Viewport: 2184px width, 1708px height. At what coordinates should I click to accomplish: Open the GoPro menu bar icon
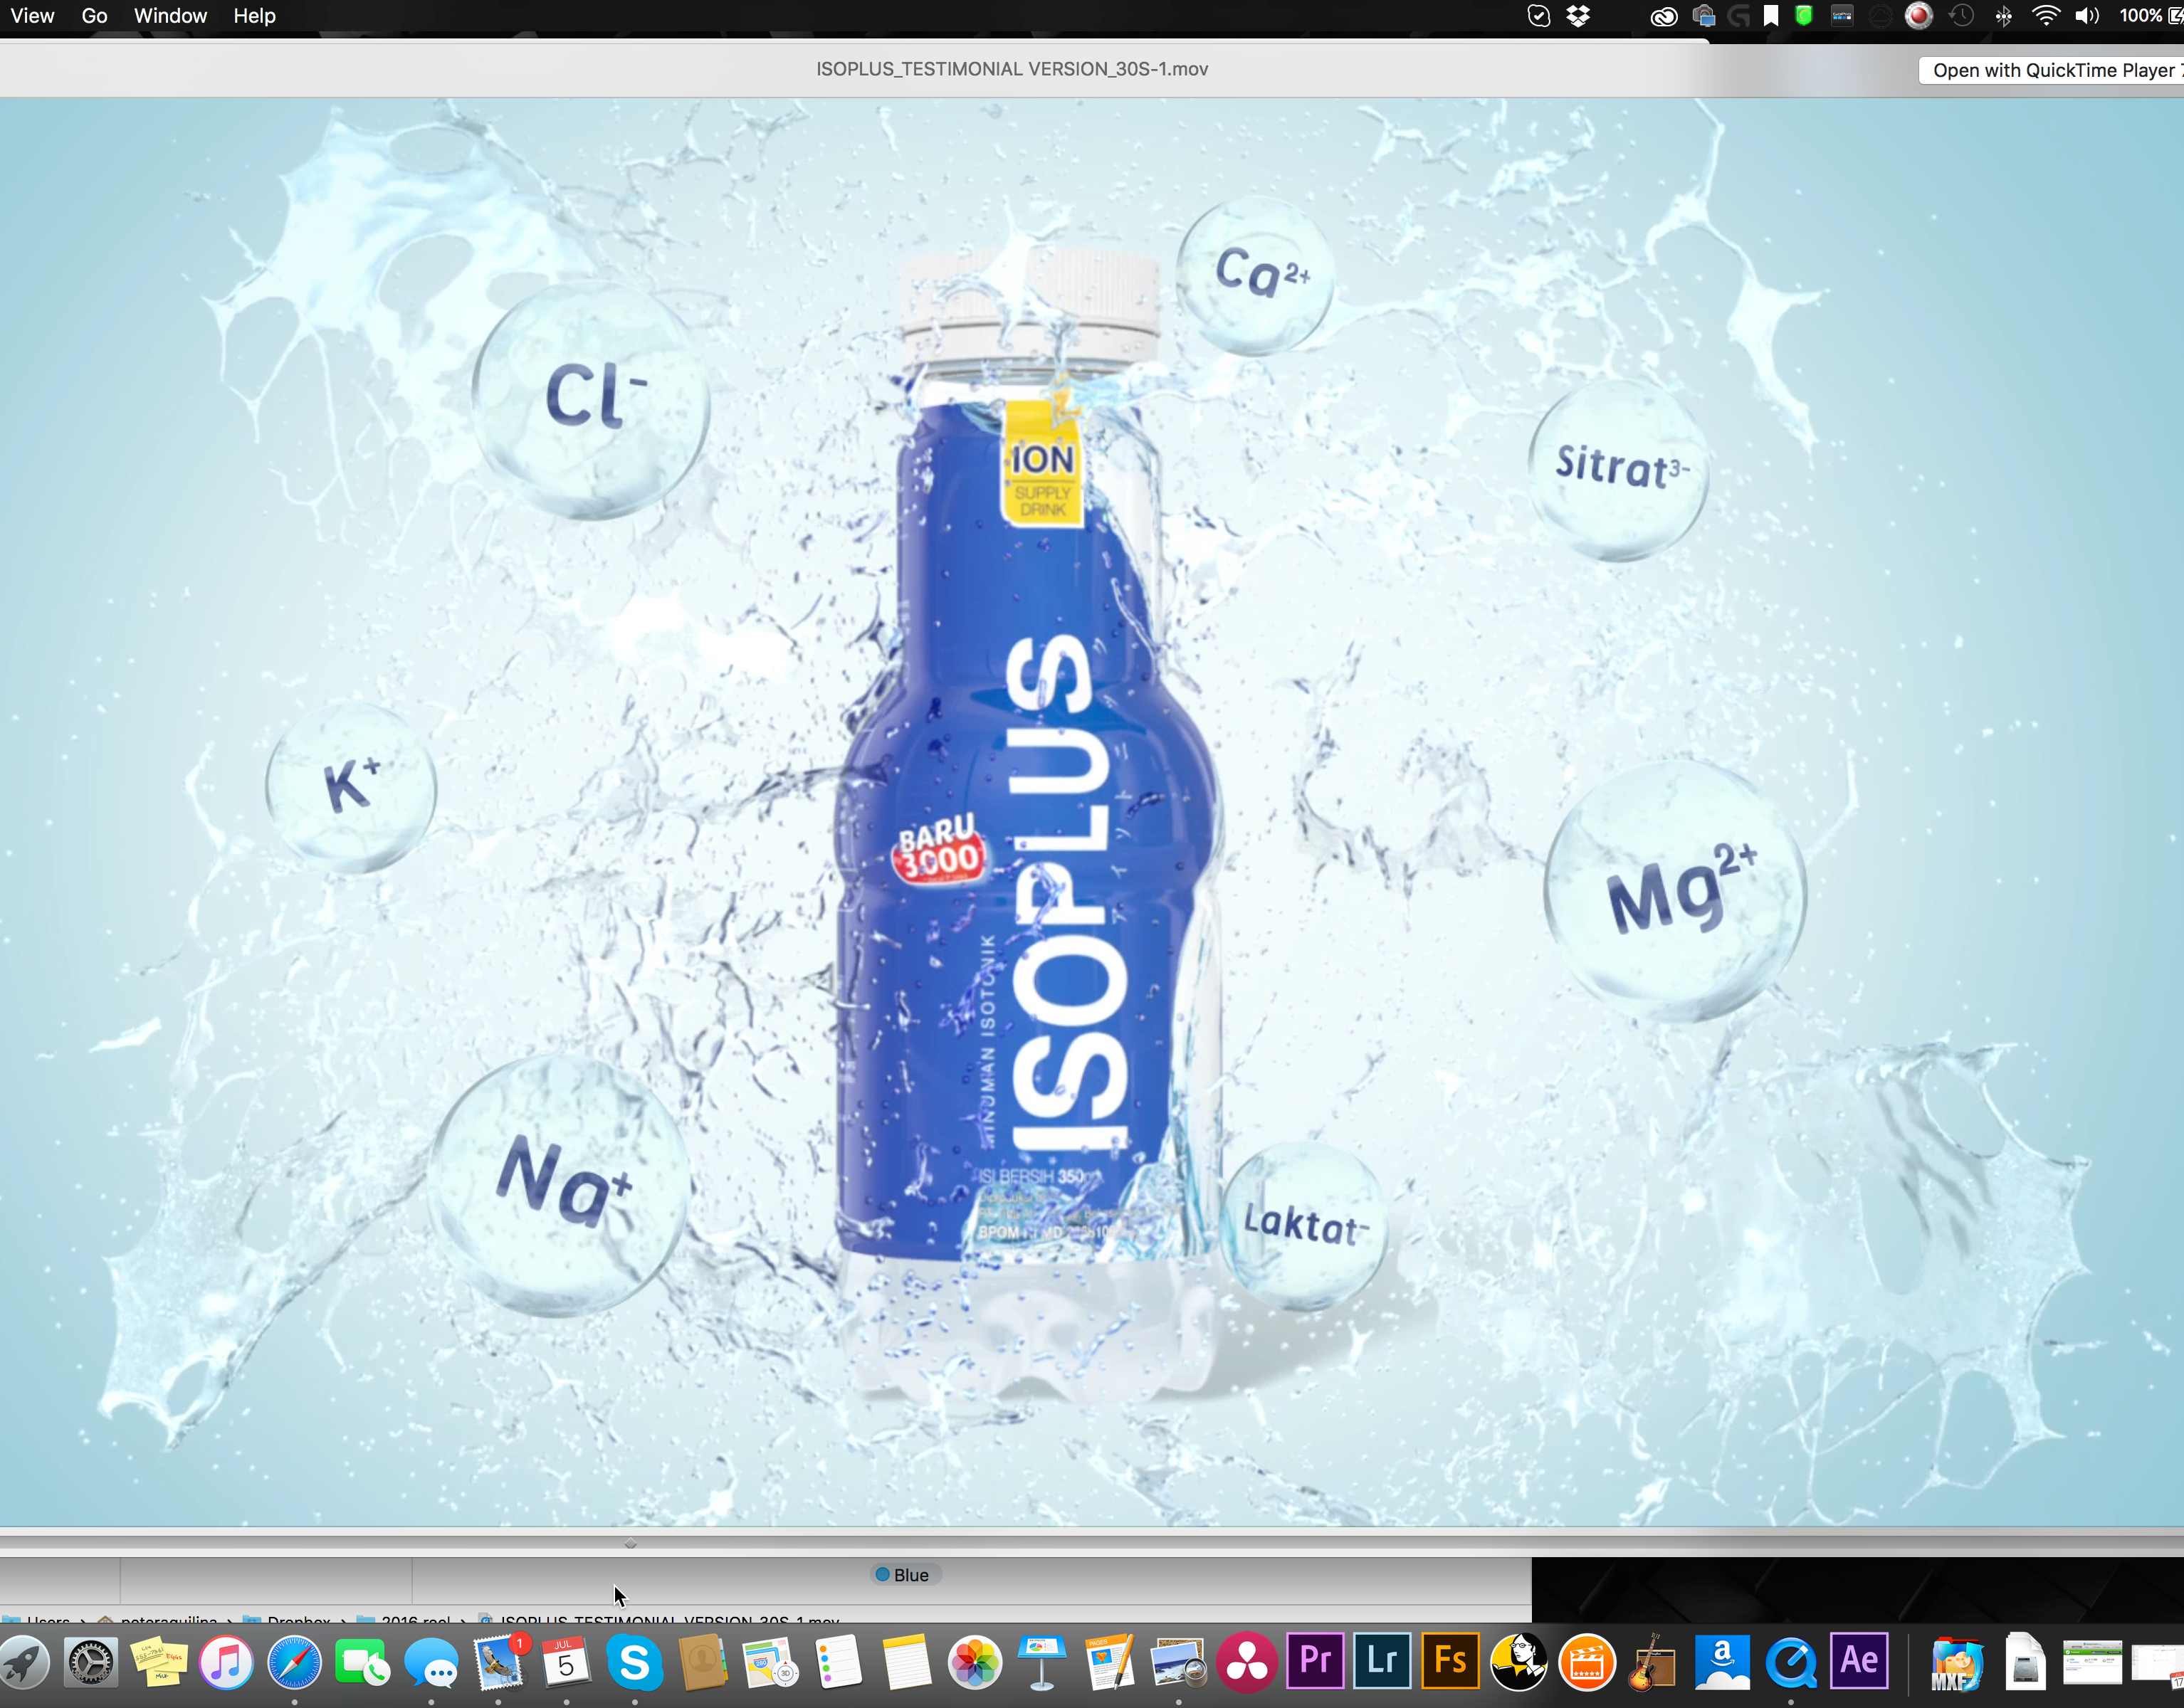(x=1842, y=16)
